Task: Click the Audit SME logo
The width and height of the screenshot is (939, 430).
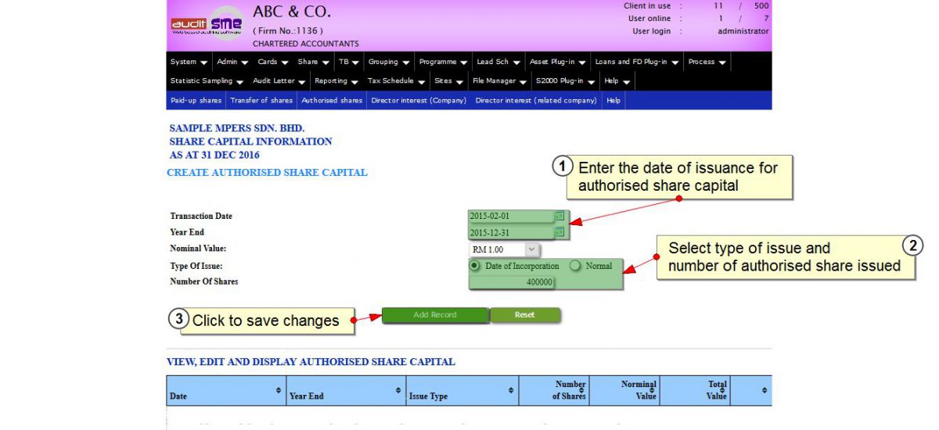Action: (x=207, y=25)
